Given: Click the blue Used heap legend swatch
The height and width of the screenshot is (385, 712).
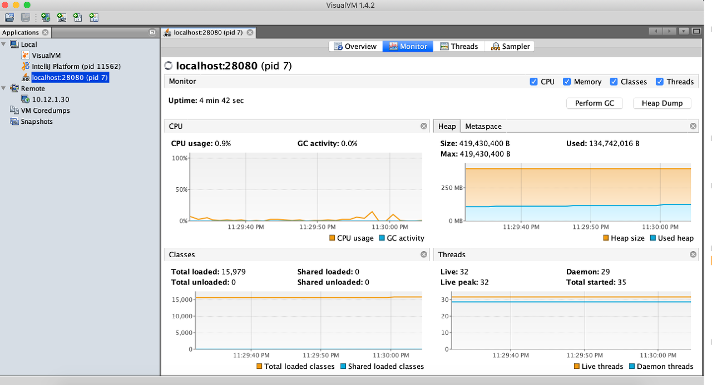Looking at the screenshot, I should (x=652, y=238).
